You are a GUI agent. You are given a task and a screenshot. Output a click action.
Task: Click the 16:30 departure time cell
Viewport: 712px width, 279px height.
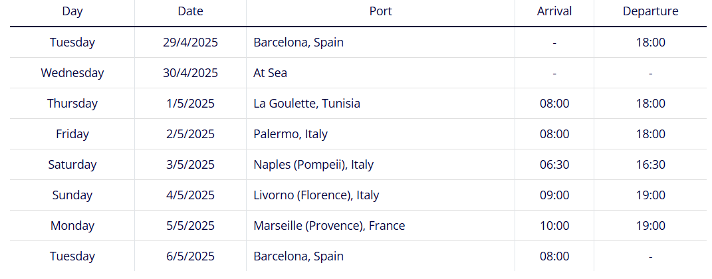(x=650, y=164)
